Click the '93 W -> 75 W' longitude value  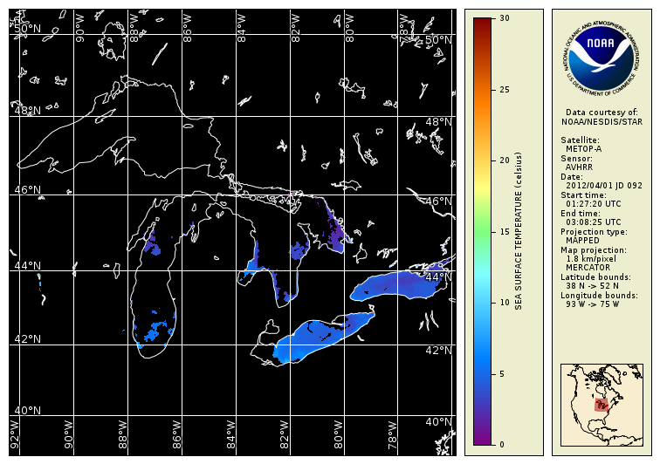click(592, 304)
